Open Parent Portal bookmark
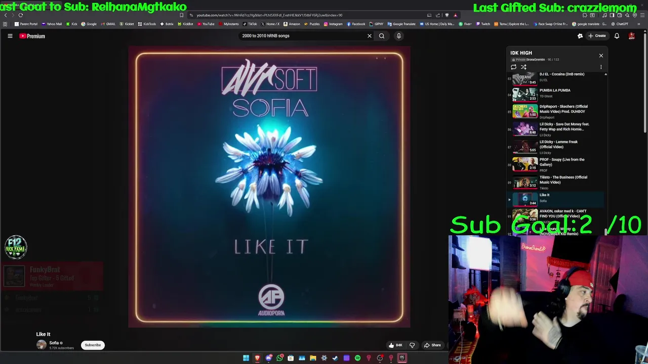The height and width of the screenshot is (364, 648). pos(26,24)
